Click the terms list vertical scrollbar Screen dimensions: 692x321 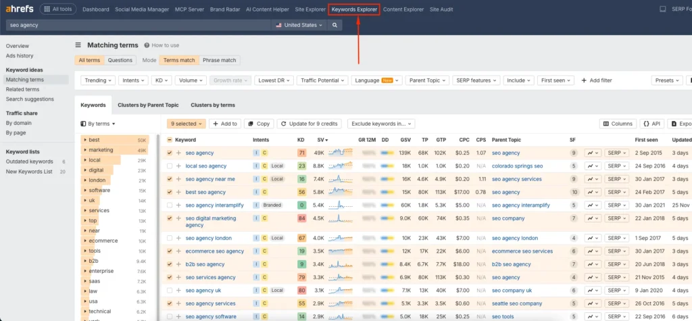click(159, 227)
